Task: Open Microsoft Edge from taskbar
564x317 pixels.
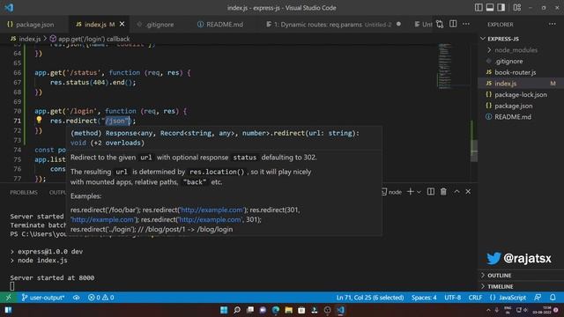Action: [276, 310]
